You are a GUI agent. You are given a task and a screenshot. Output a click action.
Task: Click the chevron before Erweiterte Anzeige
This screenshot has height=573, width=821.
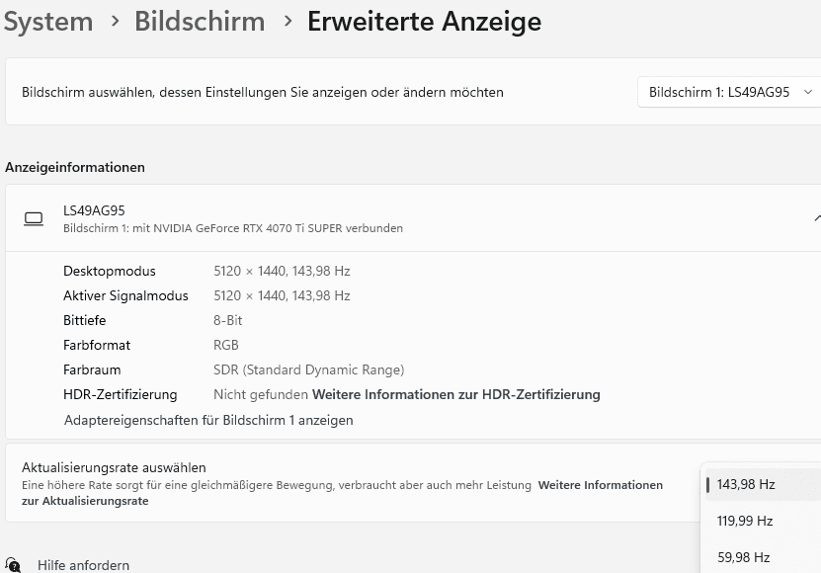[x=287, y=21]
